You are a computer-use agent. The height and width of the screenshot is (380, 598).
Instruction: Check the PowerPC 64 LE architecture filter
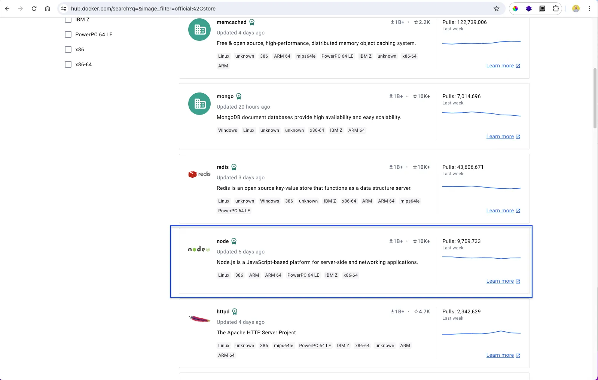point(68,34)
